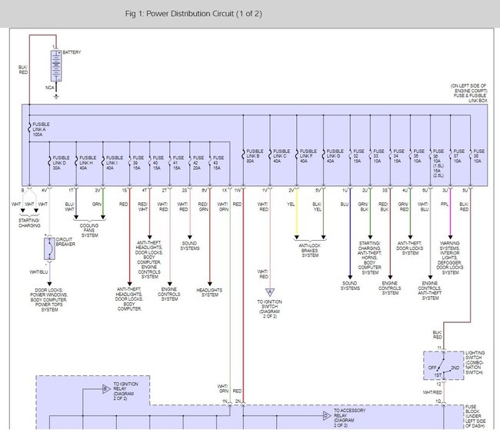Click connector triangle D at To Accessory Relay
Screen dimensions: 500x433
327,416
